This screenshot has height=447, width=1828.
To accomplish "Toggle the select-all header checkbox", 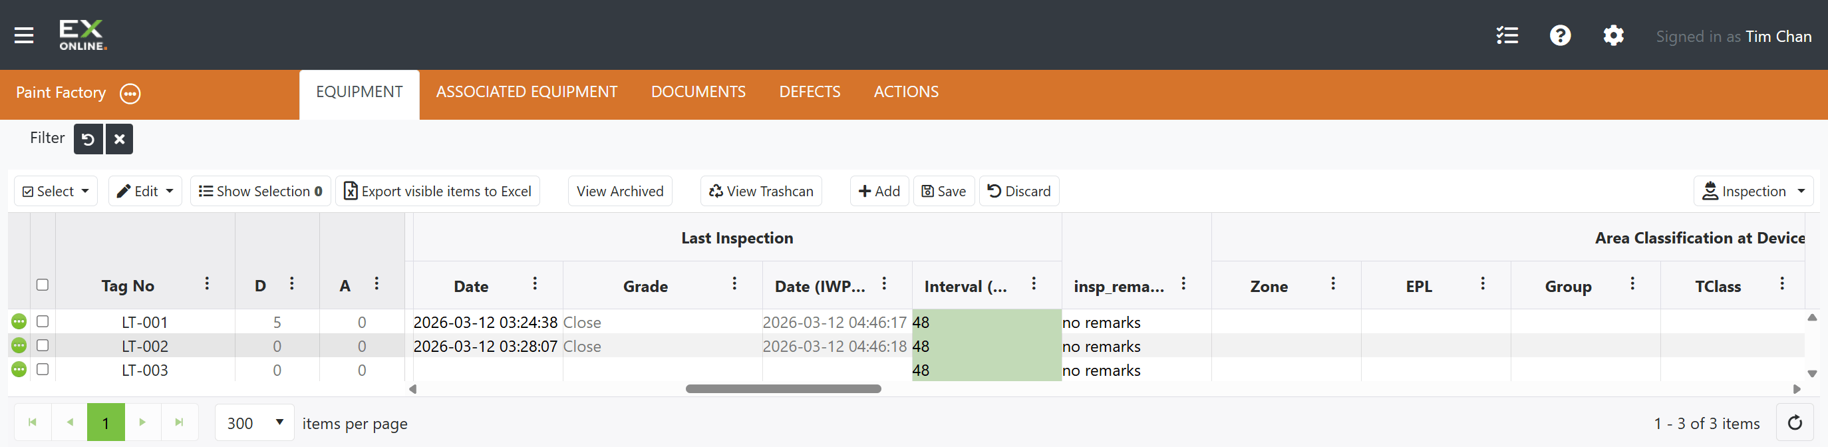I will pyautogui.click(x=43, y=285).
